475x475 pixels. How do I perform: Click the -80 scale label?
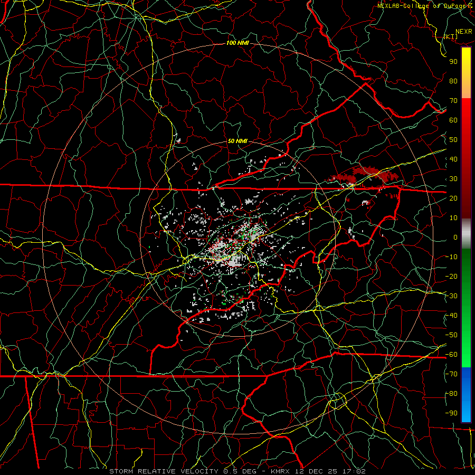tap(451, 394)
